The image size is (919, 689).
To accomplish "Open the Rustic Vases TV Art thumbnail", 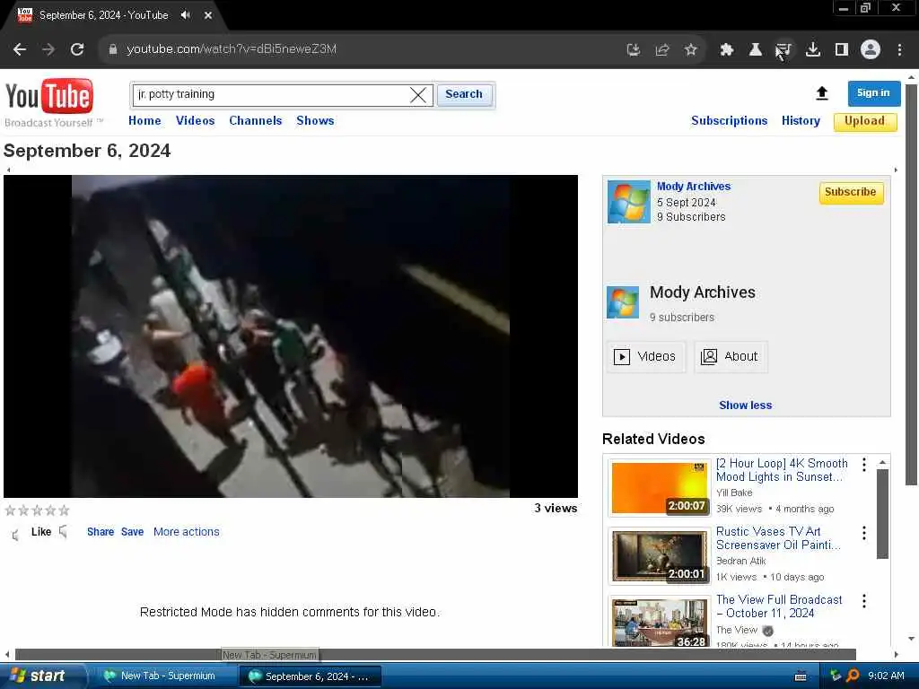I will coord(660,556).
